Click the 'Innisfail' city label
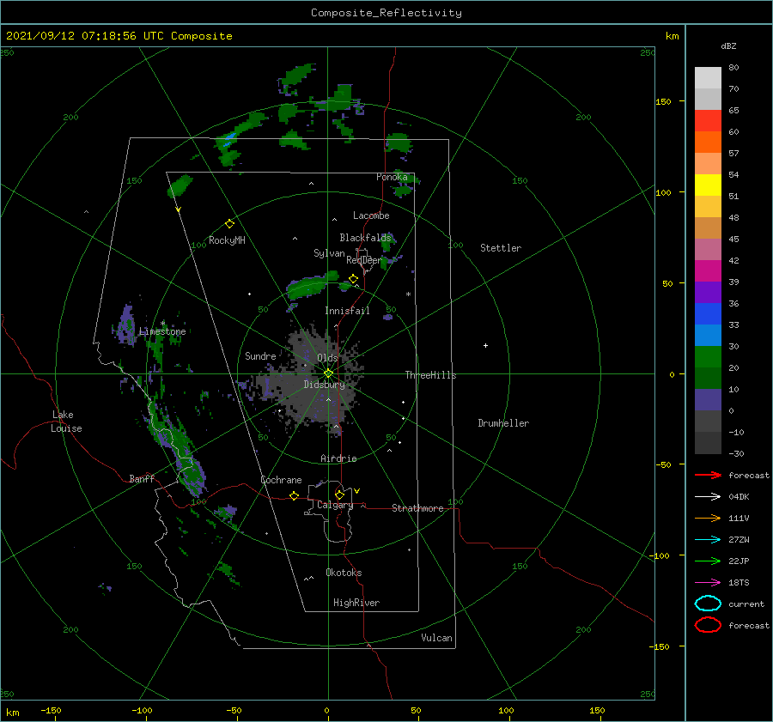 pyautogui.click(x=347, y=311)
